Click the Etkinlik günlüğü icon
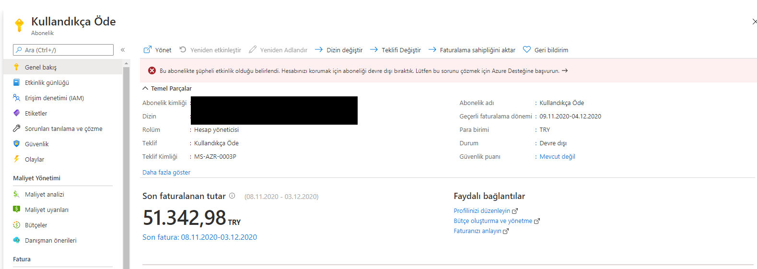Screen dimensions: 757x269 pos(16,82)
